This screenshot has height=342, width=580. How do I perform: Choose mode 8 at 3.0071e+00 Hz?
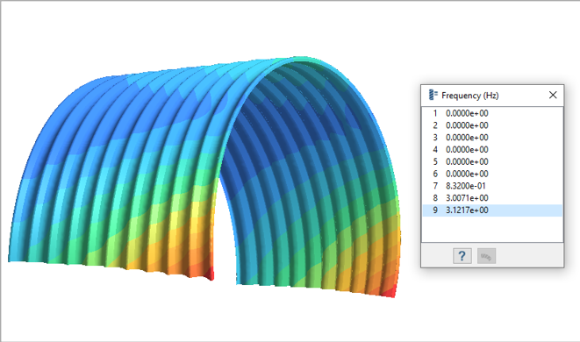pos(492,198)
